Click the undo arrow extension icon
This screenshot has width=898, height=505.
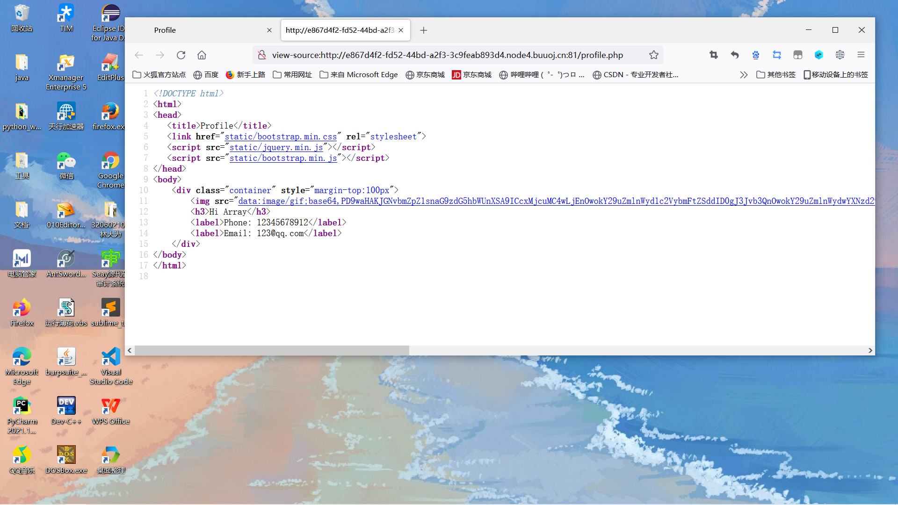pos(735,55)
